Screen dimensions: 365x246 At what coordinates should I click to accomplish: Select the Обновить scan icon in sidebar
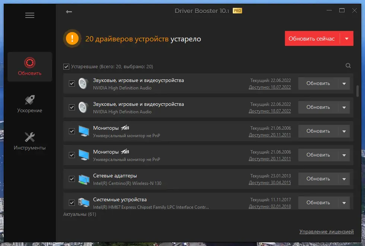[x=29, y=66]
